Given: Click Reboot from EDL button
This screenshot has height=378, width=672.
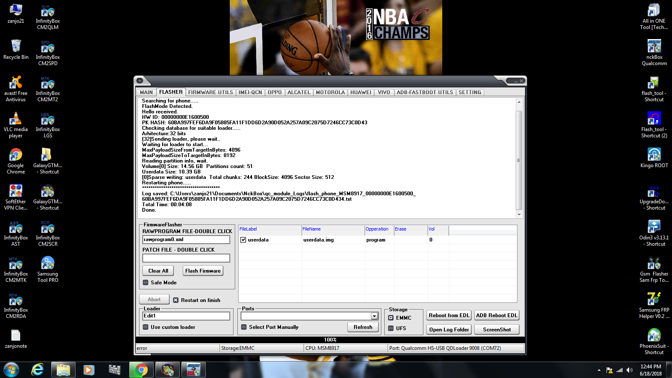Looking at the screenshot, I should (449, 315).
